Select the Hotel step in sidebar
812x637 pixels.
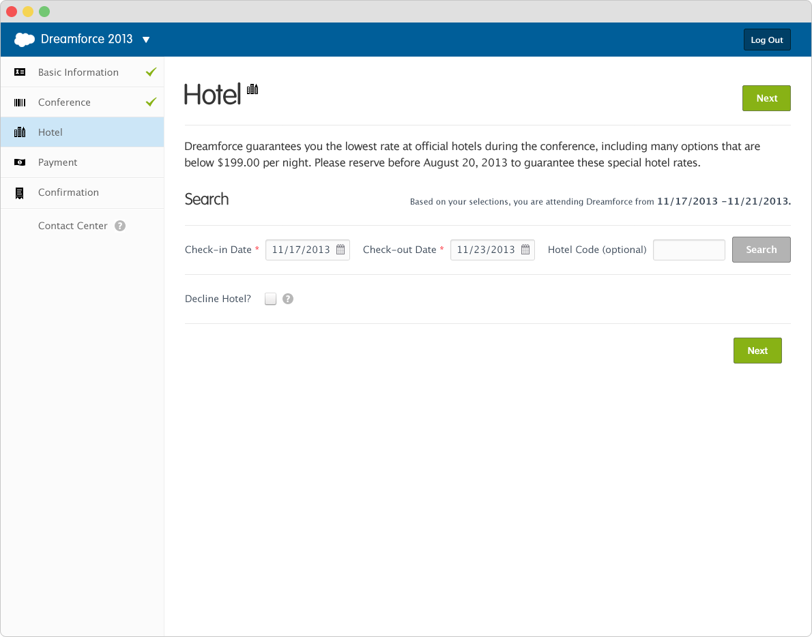[83, 132]
